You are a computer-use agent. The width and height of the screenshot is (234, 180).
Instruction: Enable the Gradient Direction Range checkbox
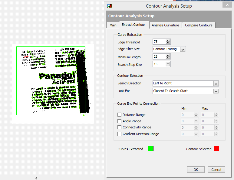(x=119, y=134)
